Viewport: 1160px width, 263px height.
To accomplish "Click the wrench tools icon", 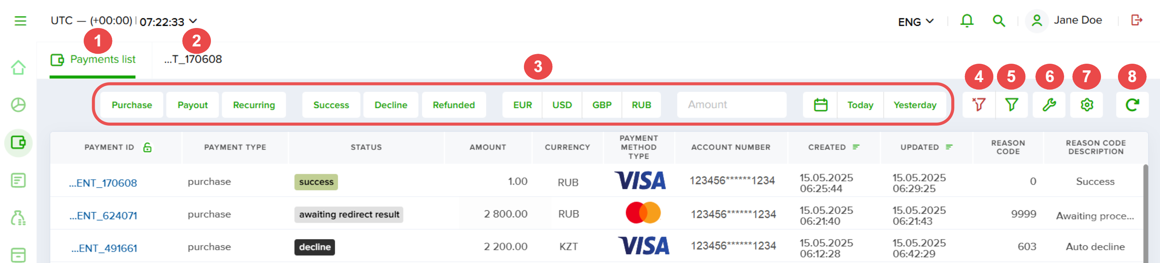I will [1049, 105].
